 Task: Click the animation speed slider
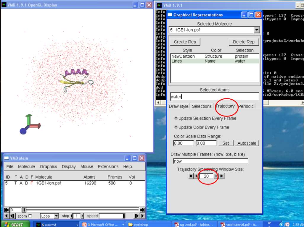pyautogui.click(x=112, y=216)
